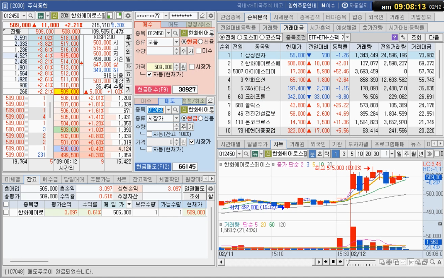Click small x closing the volume sub-chart

(440, 224)
